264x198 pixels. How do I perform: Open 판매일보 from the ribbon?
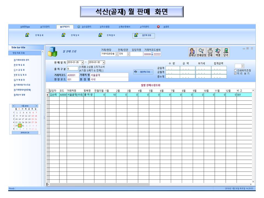click(x=64, y=35)
